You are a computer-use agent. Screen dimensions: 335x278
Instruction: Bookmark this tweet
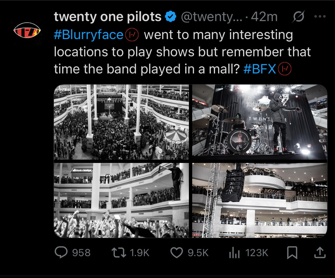coord(292,253)
